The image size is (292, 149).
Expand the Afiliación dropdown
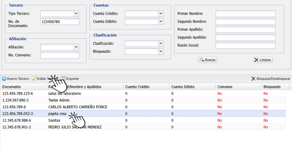pos(76,47)
